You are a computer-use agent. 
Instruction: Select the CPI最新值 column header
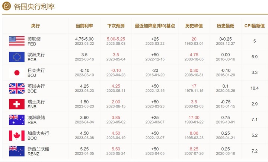255,26
